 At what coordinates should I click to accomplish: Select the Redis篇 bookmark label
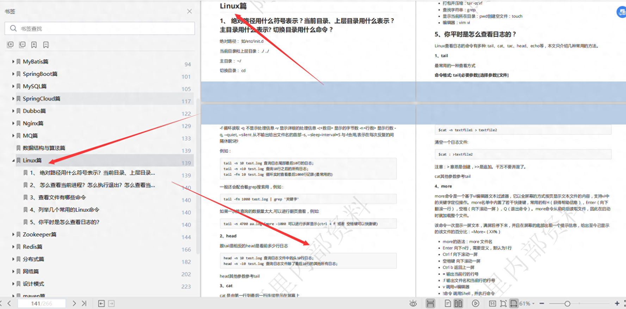(x=32, y=247)
